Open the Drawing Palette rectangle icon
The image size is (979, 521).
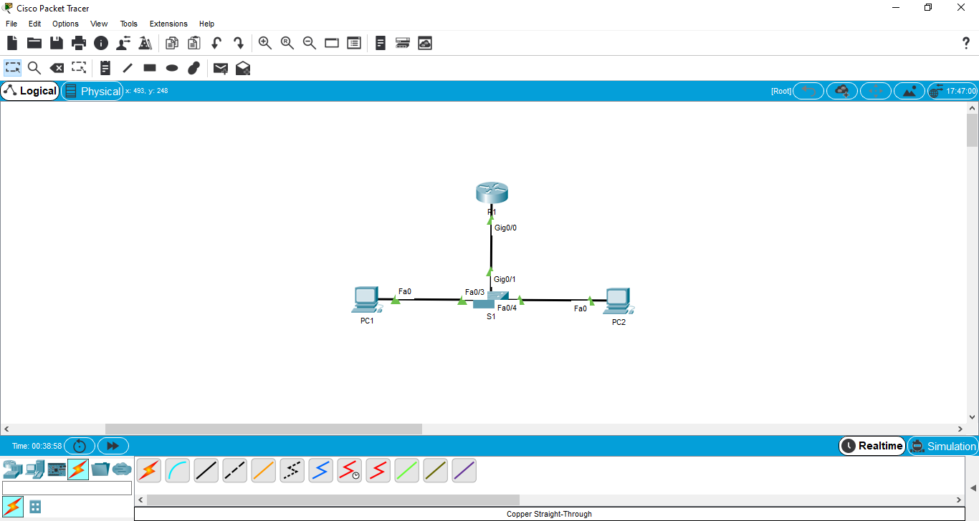(332, 43)
